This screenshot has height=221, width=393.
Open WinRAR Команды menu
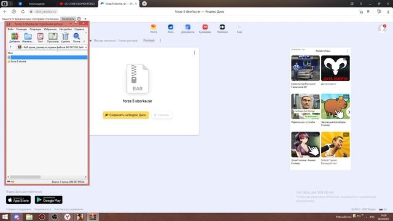coord(21,29)
